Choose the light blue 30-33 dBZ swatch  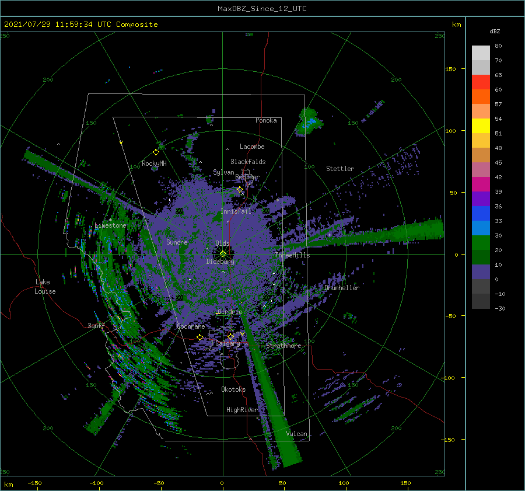pos(481,228)
